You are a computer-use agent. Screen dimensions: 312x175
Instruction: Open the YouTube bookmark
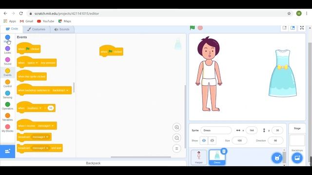[x=45, y=21]
